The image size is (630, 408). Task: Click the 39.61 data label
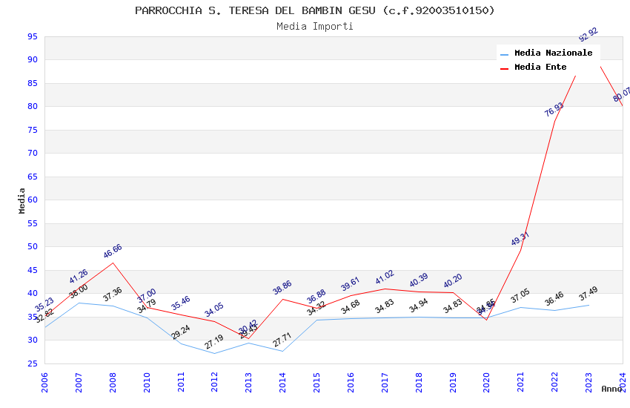(350, 284)
